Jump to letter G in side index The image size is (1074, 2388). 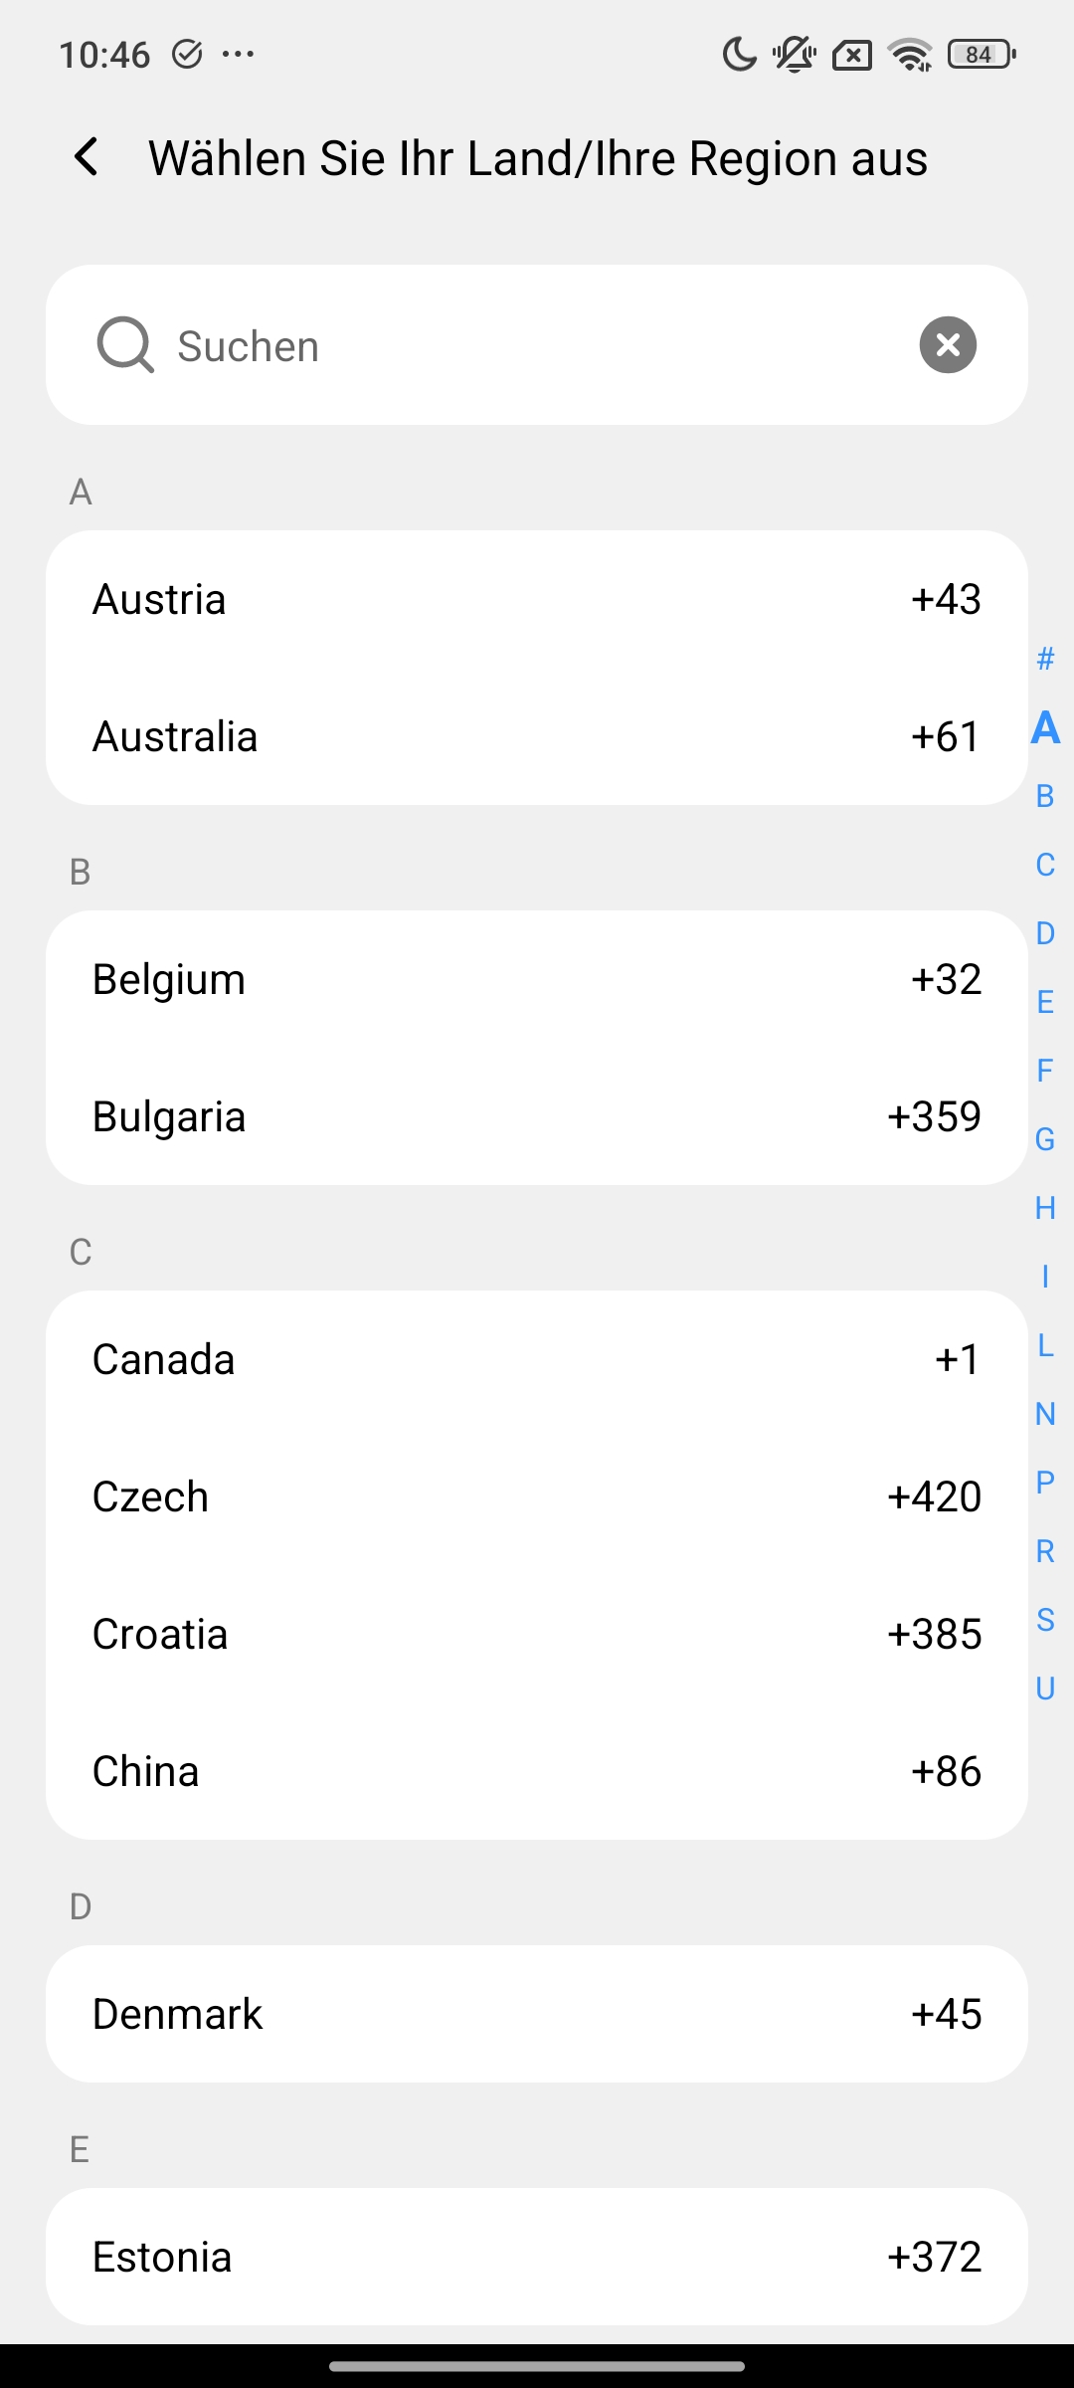tap(1045, 1139)
